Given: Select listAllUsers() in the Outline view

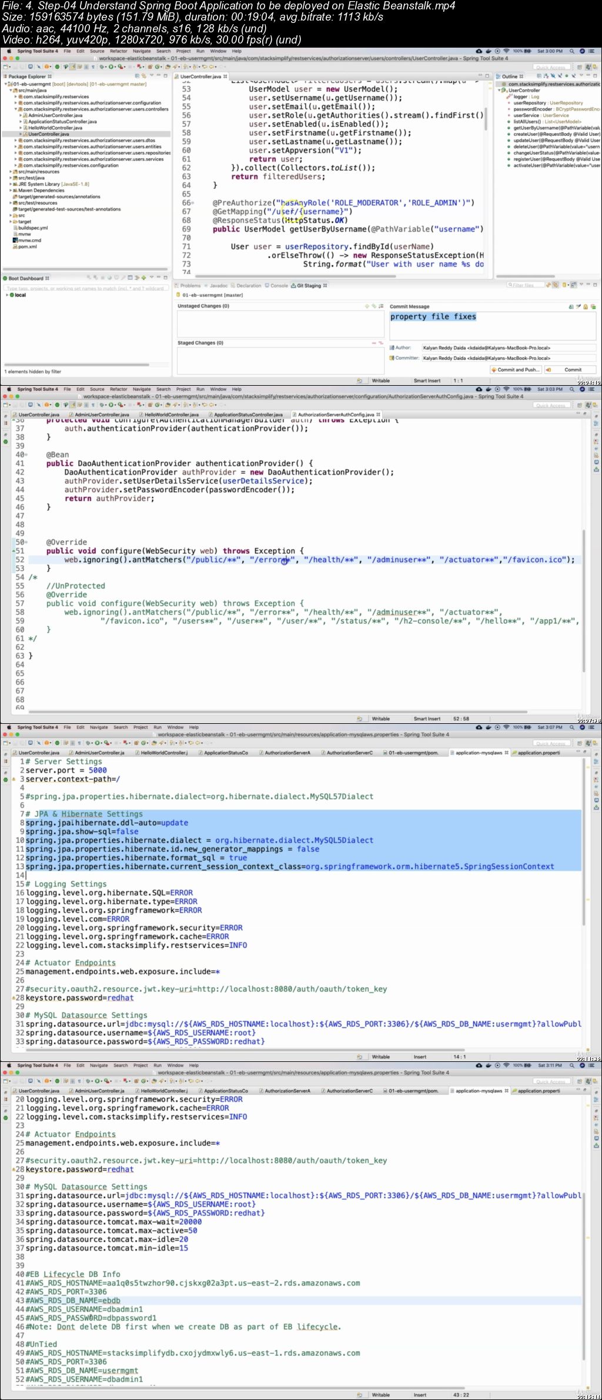Looking at the screenshot, I should click(547, 122).
